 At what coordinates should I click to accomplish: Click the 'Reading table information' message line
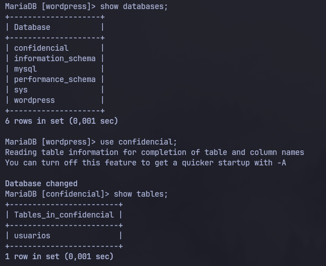(155, 152)
